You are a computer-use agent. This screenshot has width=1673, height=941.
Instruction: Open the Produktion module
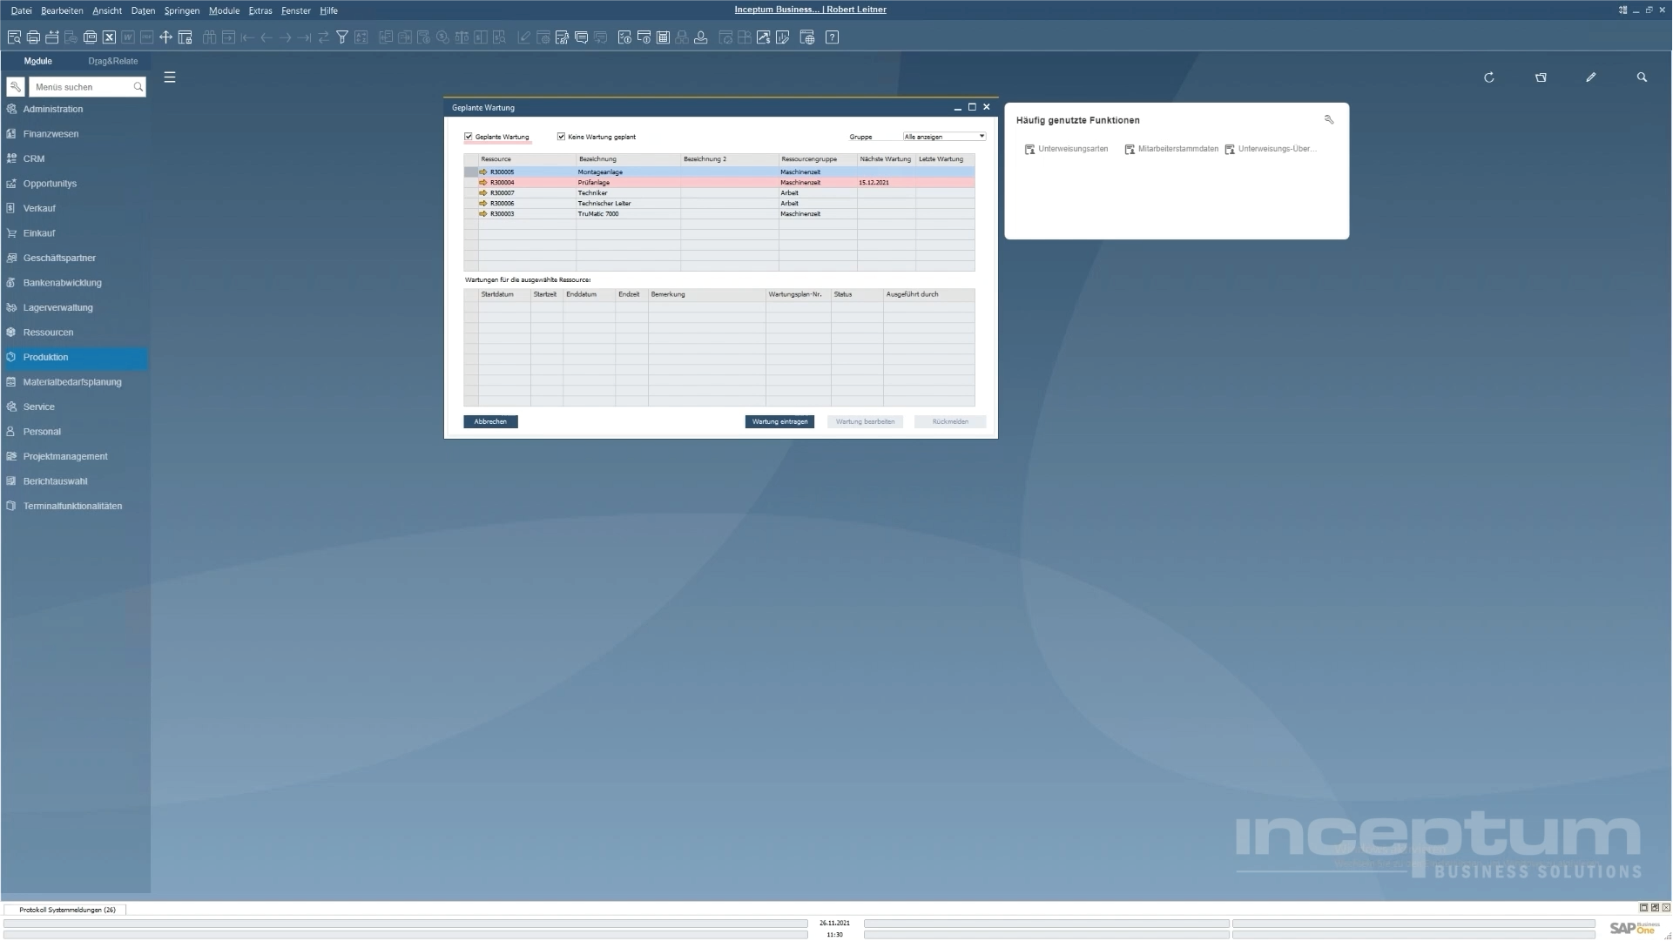tap(75, 358)
